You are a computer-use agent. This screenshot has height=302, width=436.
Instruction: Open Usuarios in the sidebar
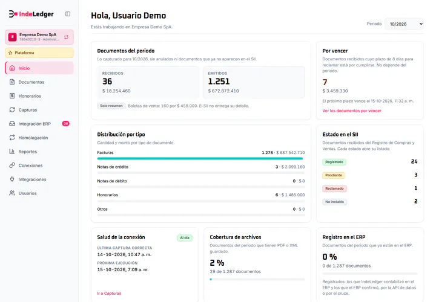click(39, 193)
